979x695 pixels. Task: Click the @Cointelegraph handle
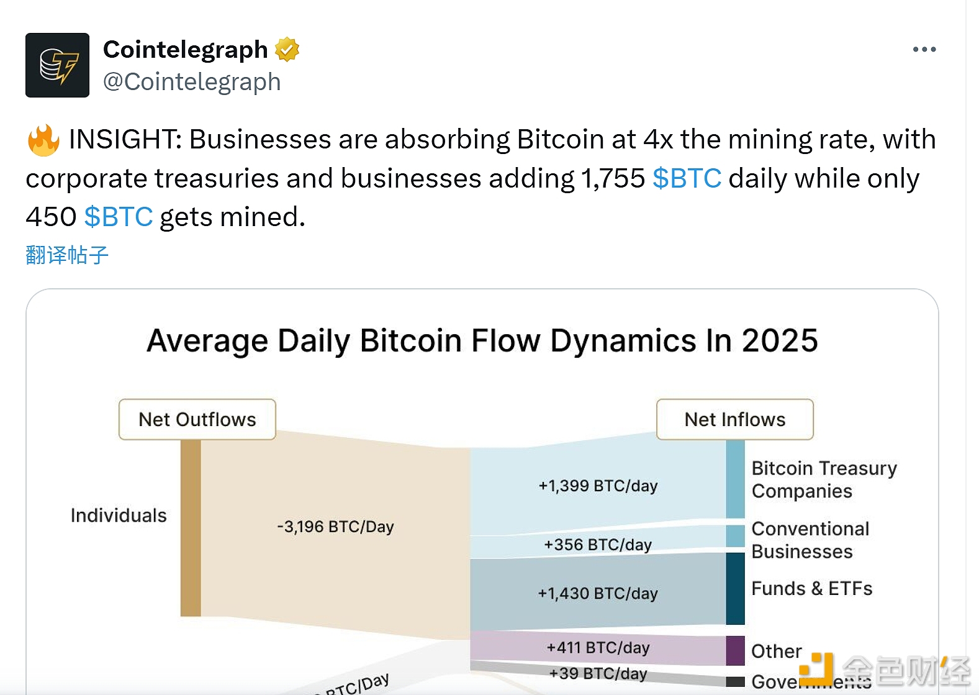coord(192,82)
